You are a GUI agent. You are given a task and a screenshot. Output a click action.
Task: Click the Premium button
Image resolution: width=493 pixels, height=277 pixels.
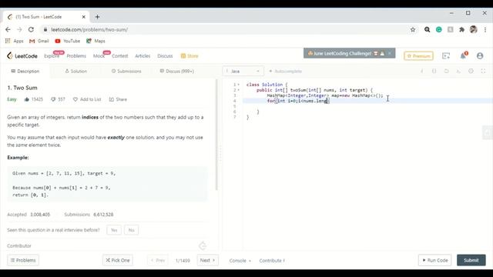click(x=418, y=56)
